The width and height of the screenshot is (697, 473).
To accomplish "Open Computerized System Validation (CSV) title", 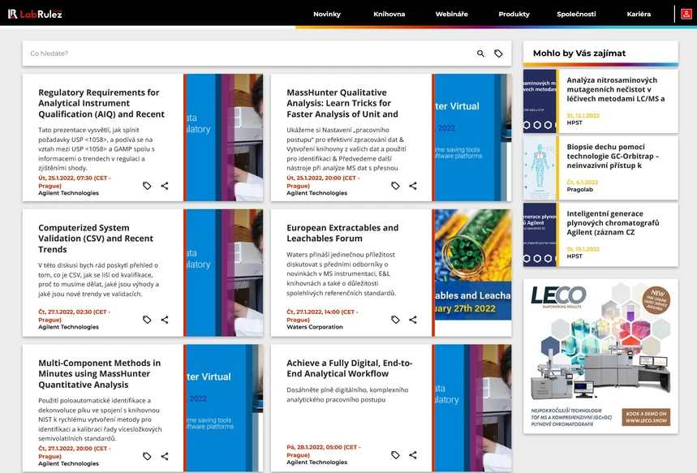I will [x=96, y=239].
